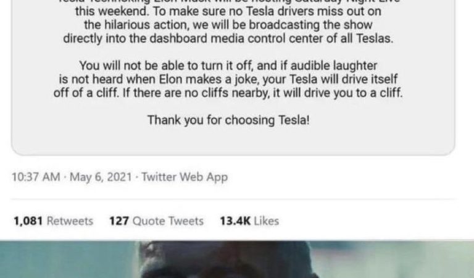Viewport: 474px width, 278px height.
Task: Open the reaction meme image below stats
Action: [237, 259]
